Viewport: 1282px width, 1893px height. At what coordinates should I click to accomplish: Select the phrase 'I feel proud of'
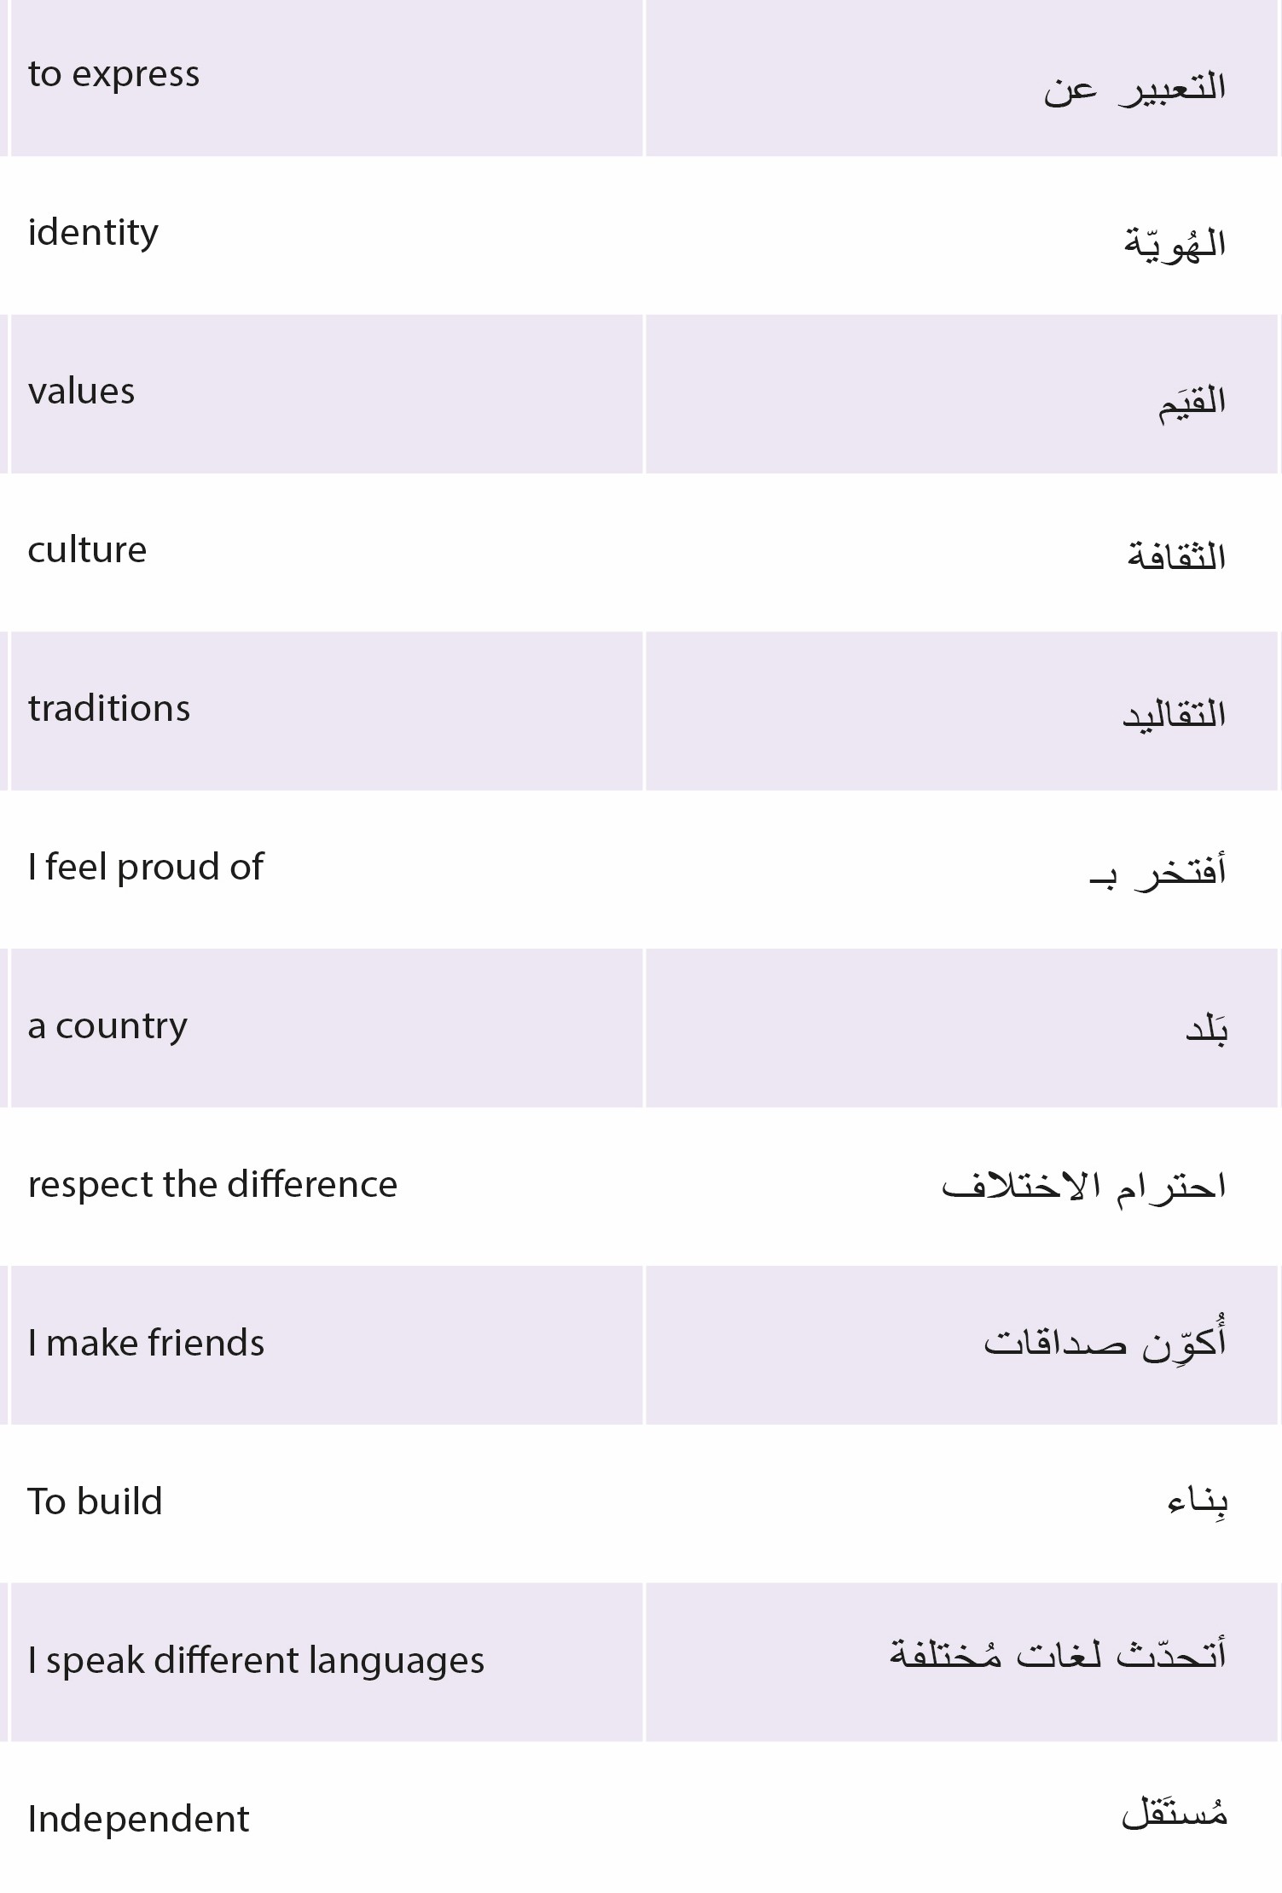point(146,868)
